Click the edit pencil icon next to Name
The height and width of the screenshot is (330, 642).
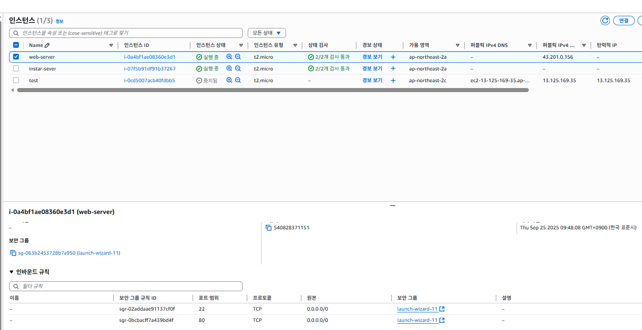click(47, 45)
